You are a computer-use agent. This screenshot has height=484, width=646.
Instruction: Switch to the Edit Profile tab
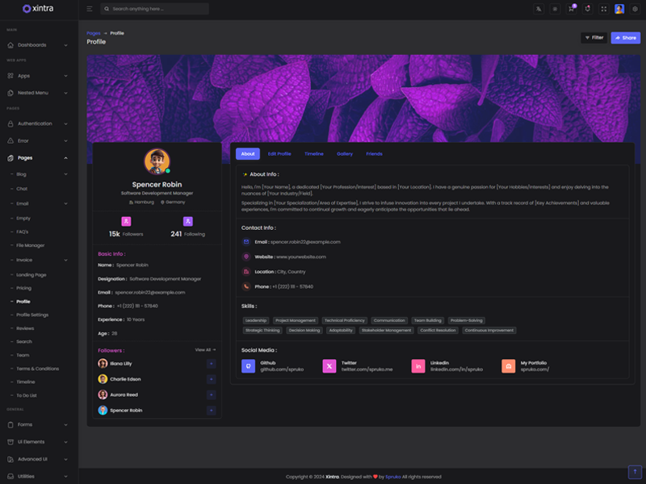pos(279,154)
